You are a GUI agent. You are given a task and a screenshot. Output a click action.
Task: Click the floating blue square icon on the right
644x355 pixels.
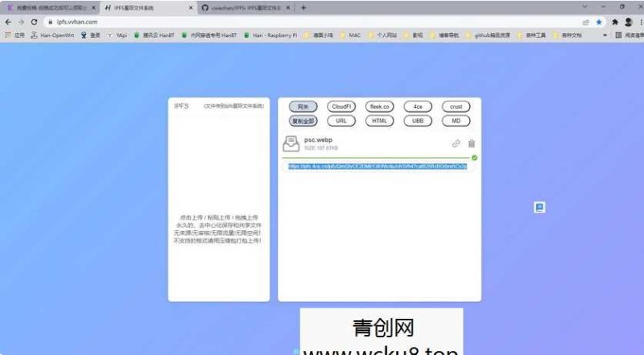tap(539, 207)
